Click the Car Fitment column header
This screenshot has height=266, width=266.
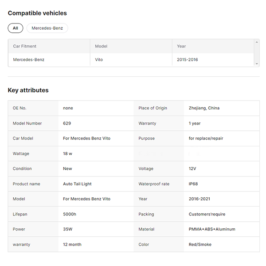pos(25,46)
